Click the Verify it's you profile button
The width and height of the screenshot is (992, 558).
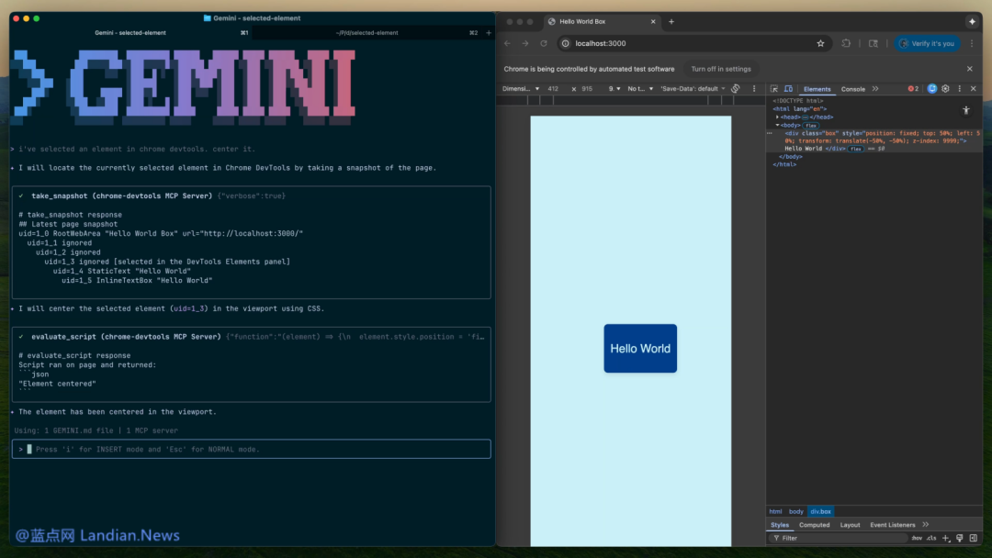[x=927, y=43]
